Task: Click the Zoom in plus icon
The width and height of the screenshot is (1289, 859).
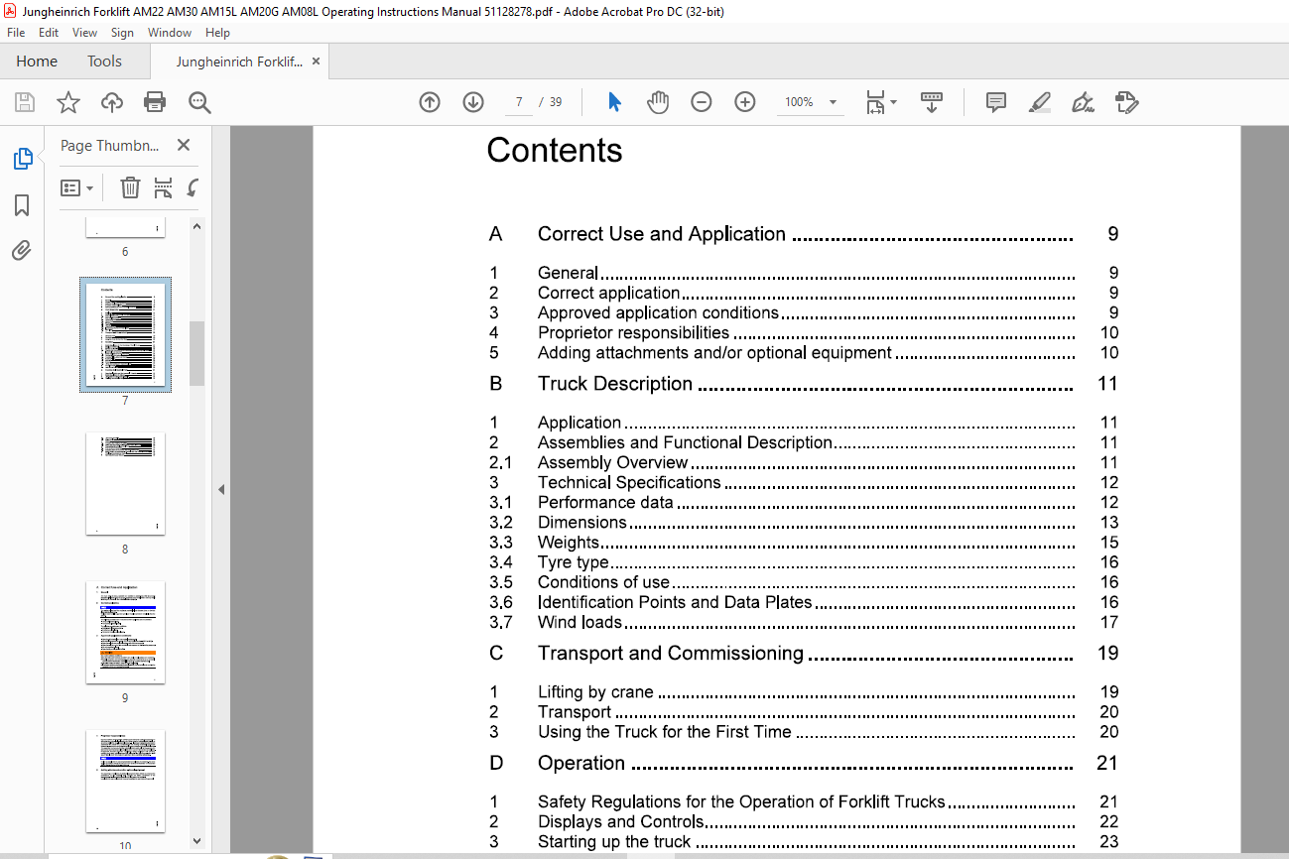Action: click(x=745, y=102)
